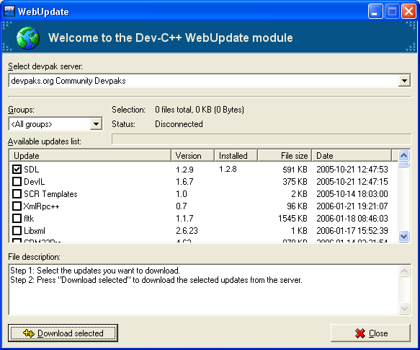Check the fltk update checkbox
This screenshot has height=350, width=420.
17,218
